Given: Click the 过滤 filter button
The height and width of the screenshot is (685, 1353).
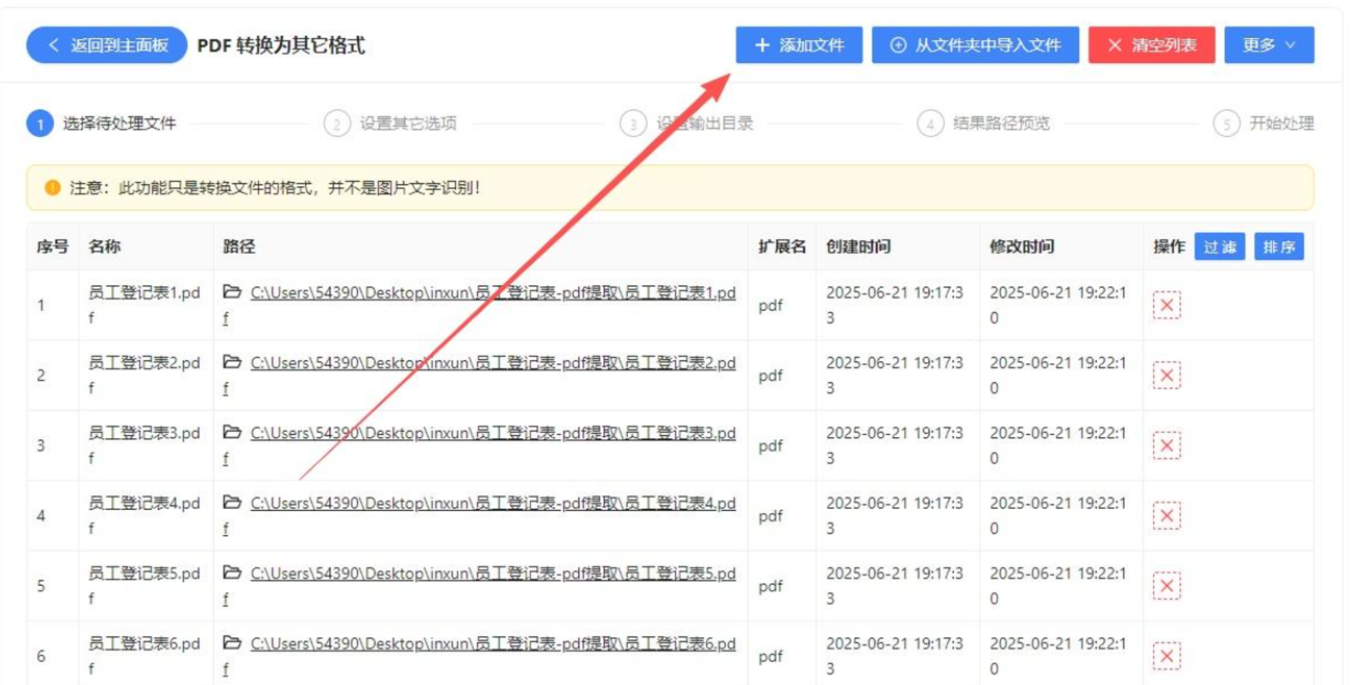Looking at the screenshot, I should [1219, 247].
